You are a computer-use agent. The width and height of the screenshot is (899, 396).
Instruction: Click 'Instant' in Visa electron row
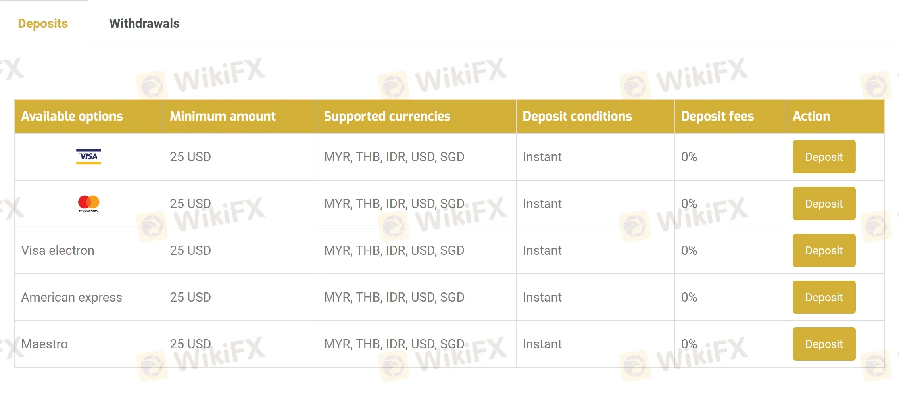coord(542,250)
